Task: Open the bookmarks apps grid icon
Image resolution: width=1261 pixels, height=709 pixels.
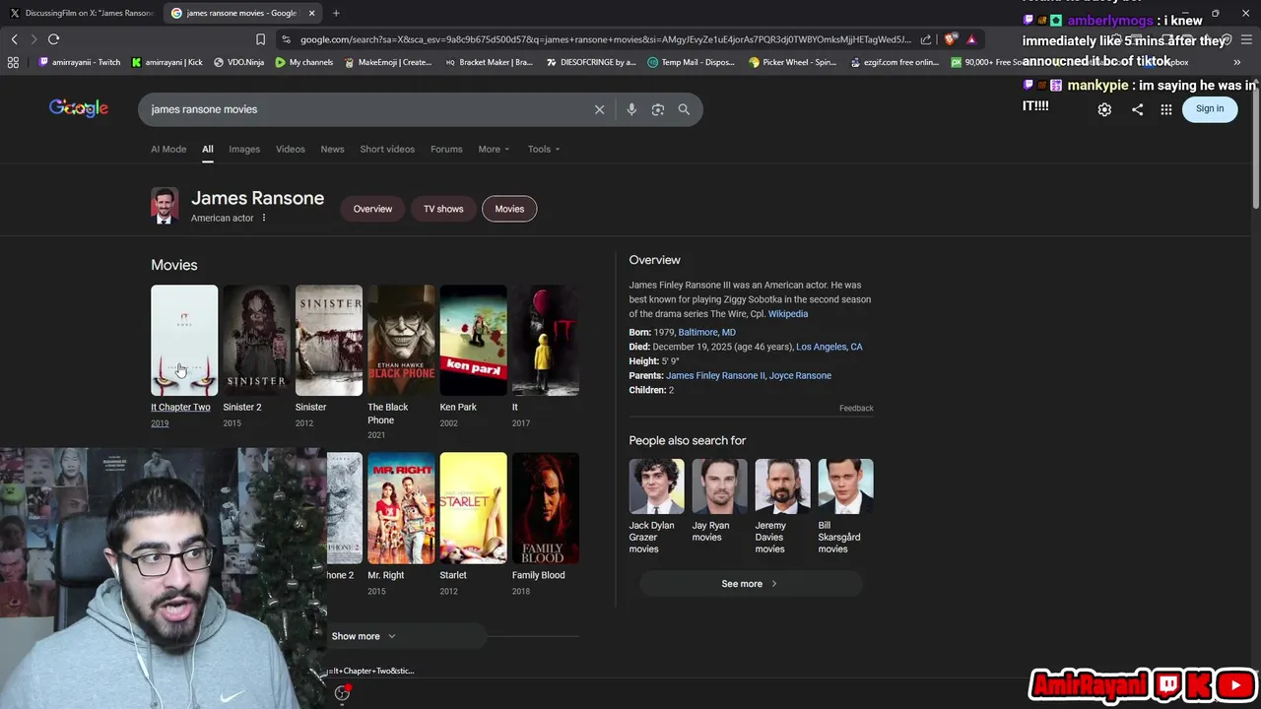Action: click(13, 62)
